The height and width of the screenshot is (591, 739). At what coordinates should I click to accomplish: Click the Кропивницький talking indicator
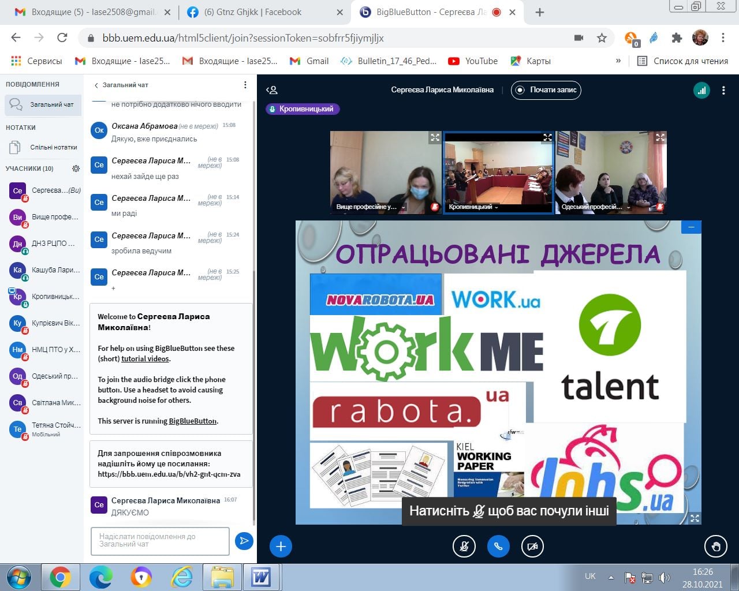pos(303,109)
